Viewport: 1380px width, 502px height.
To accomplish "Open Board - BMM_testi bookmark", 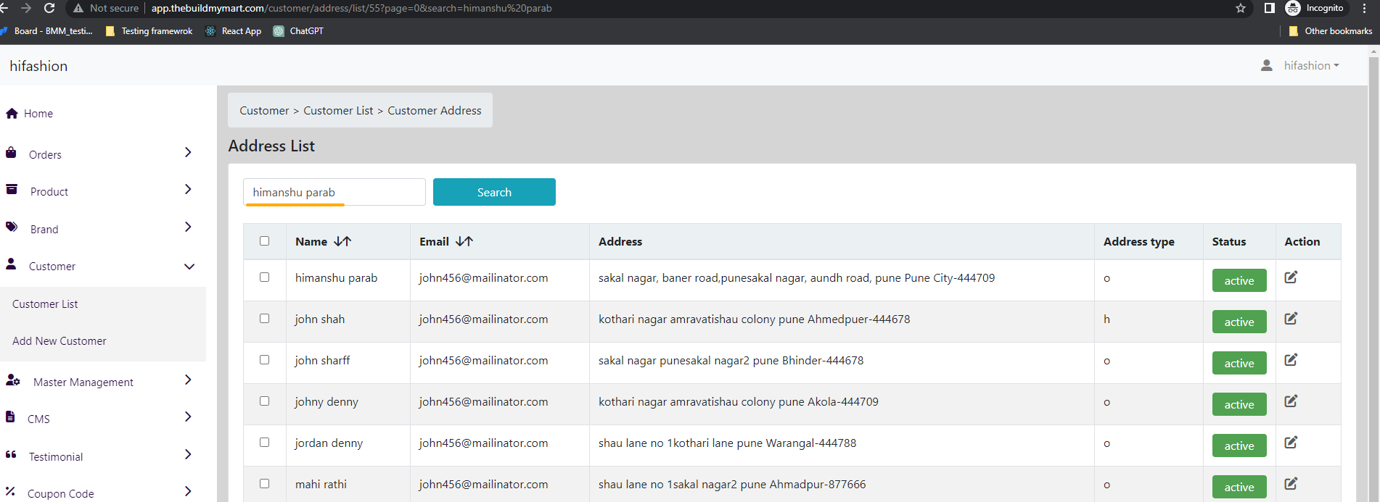I will [x=47, y=31].
